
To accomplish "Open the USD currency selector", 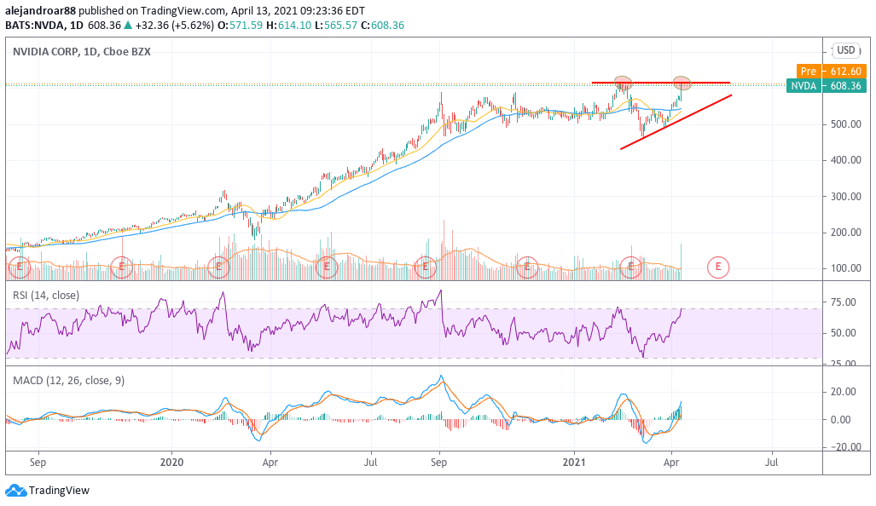I will (846, 50).
